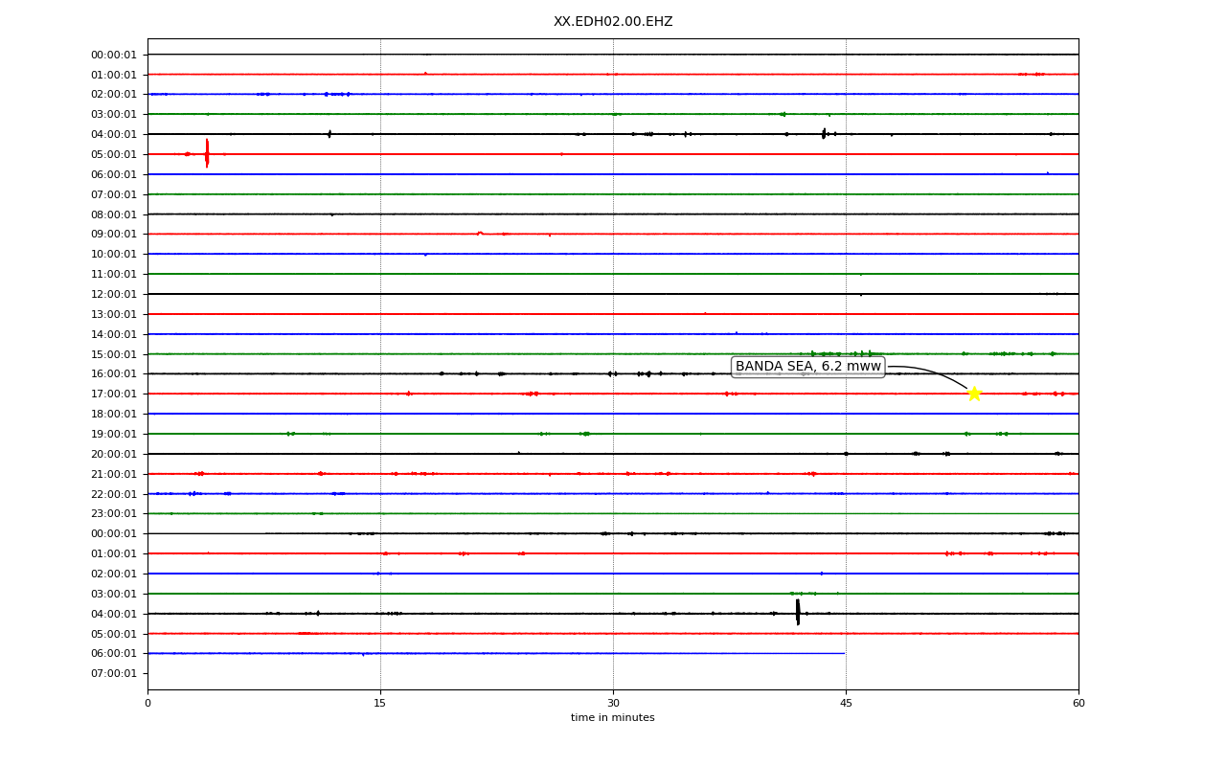The height and width of the screenshot is (766, 1226).
Task: Click the large black spike on lower 04:00:01 trace
Action: [x=798, y=613]
